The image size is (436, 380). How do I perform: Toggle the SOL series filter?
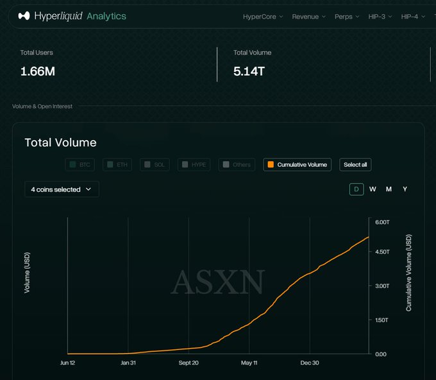(x=155, y=164)
